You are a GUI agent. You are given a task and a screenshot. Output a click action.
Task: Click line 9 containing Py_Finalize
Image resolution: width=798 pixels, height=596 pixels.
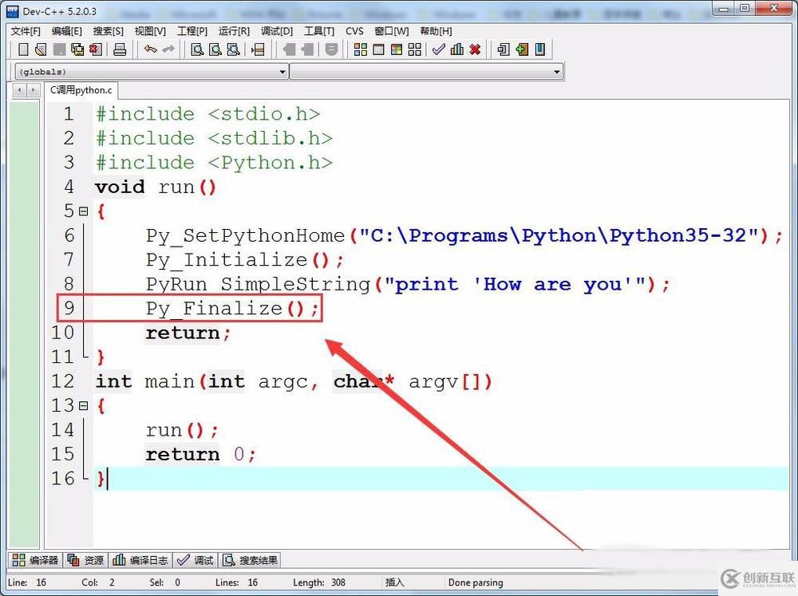coord(231,309)
